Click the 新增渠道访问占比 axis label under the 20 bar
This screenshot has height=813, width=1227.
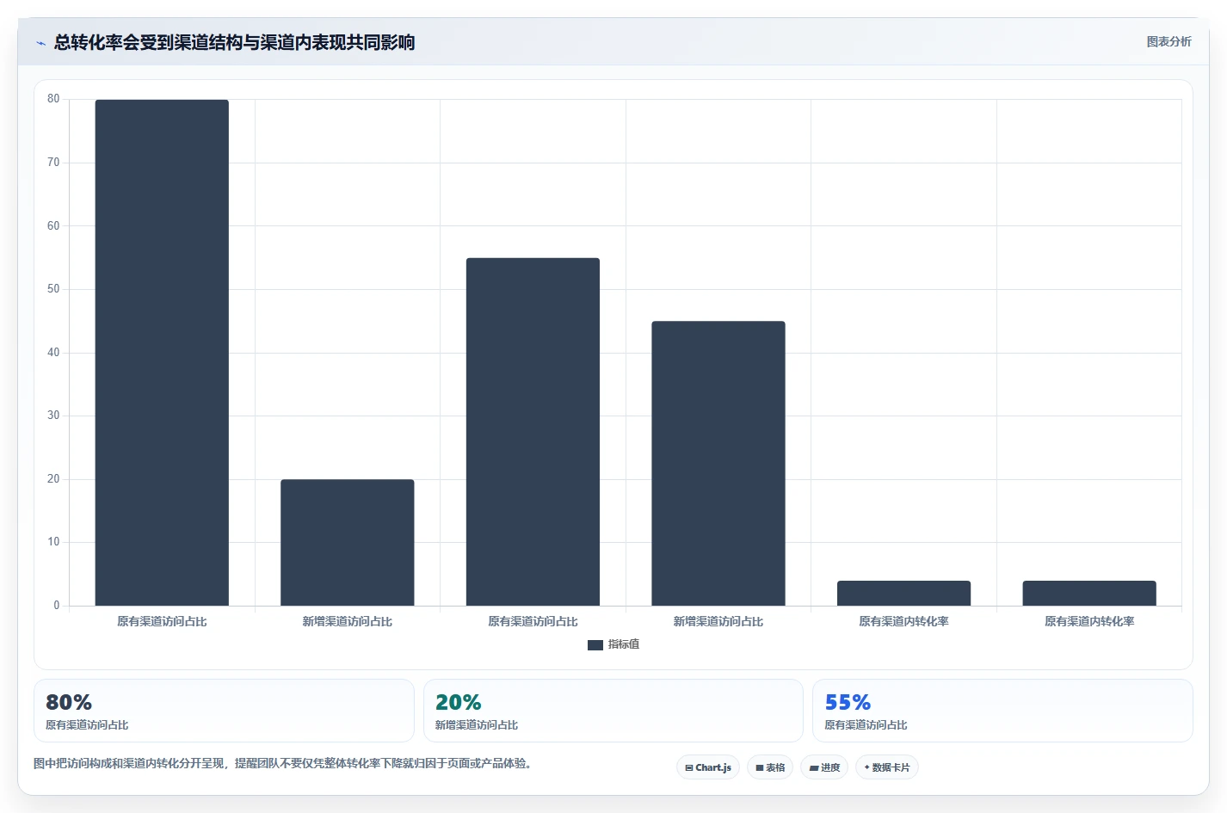[x=348, y=621]
